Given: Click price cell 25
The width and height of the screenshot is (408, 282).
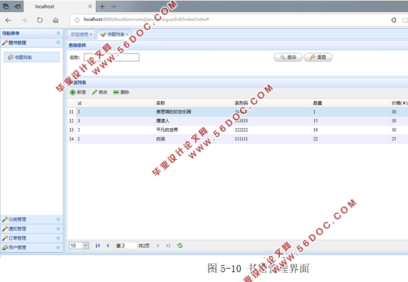Looking at the screenshot, I should point(399,139).
